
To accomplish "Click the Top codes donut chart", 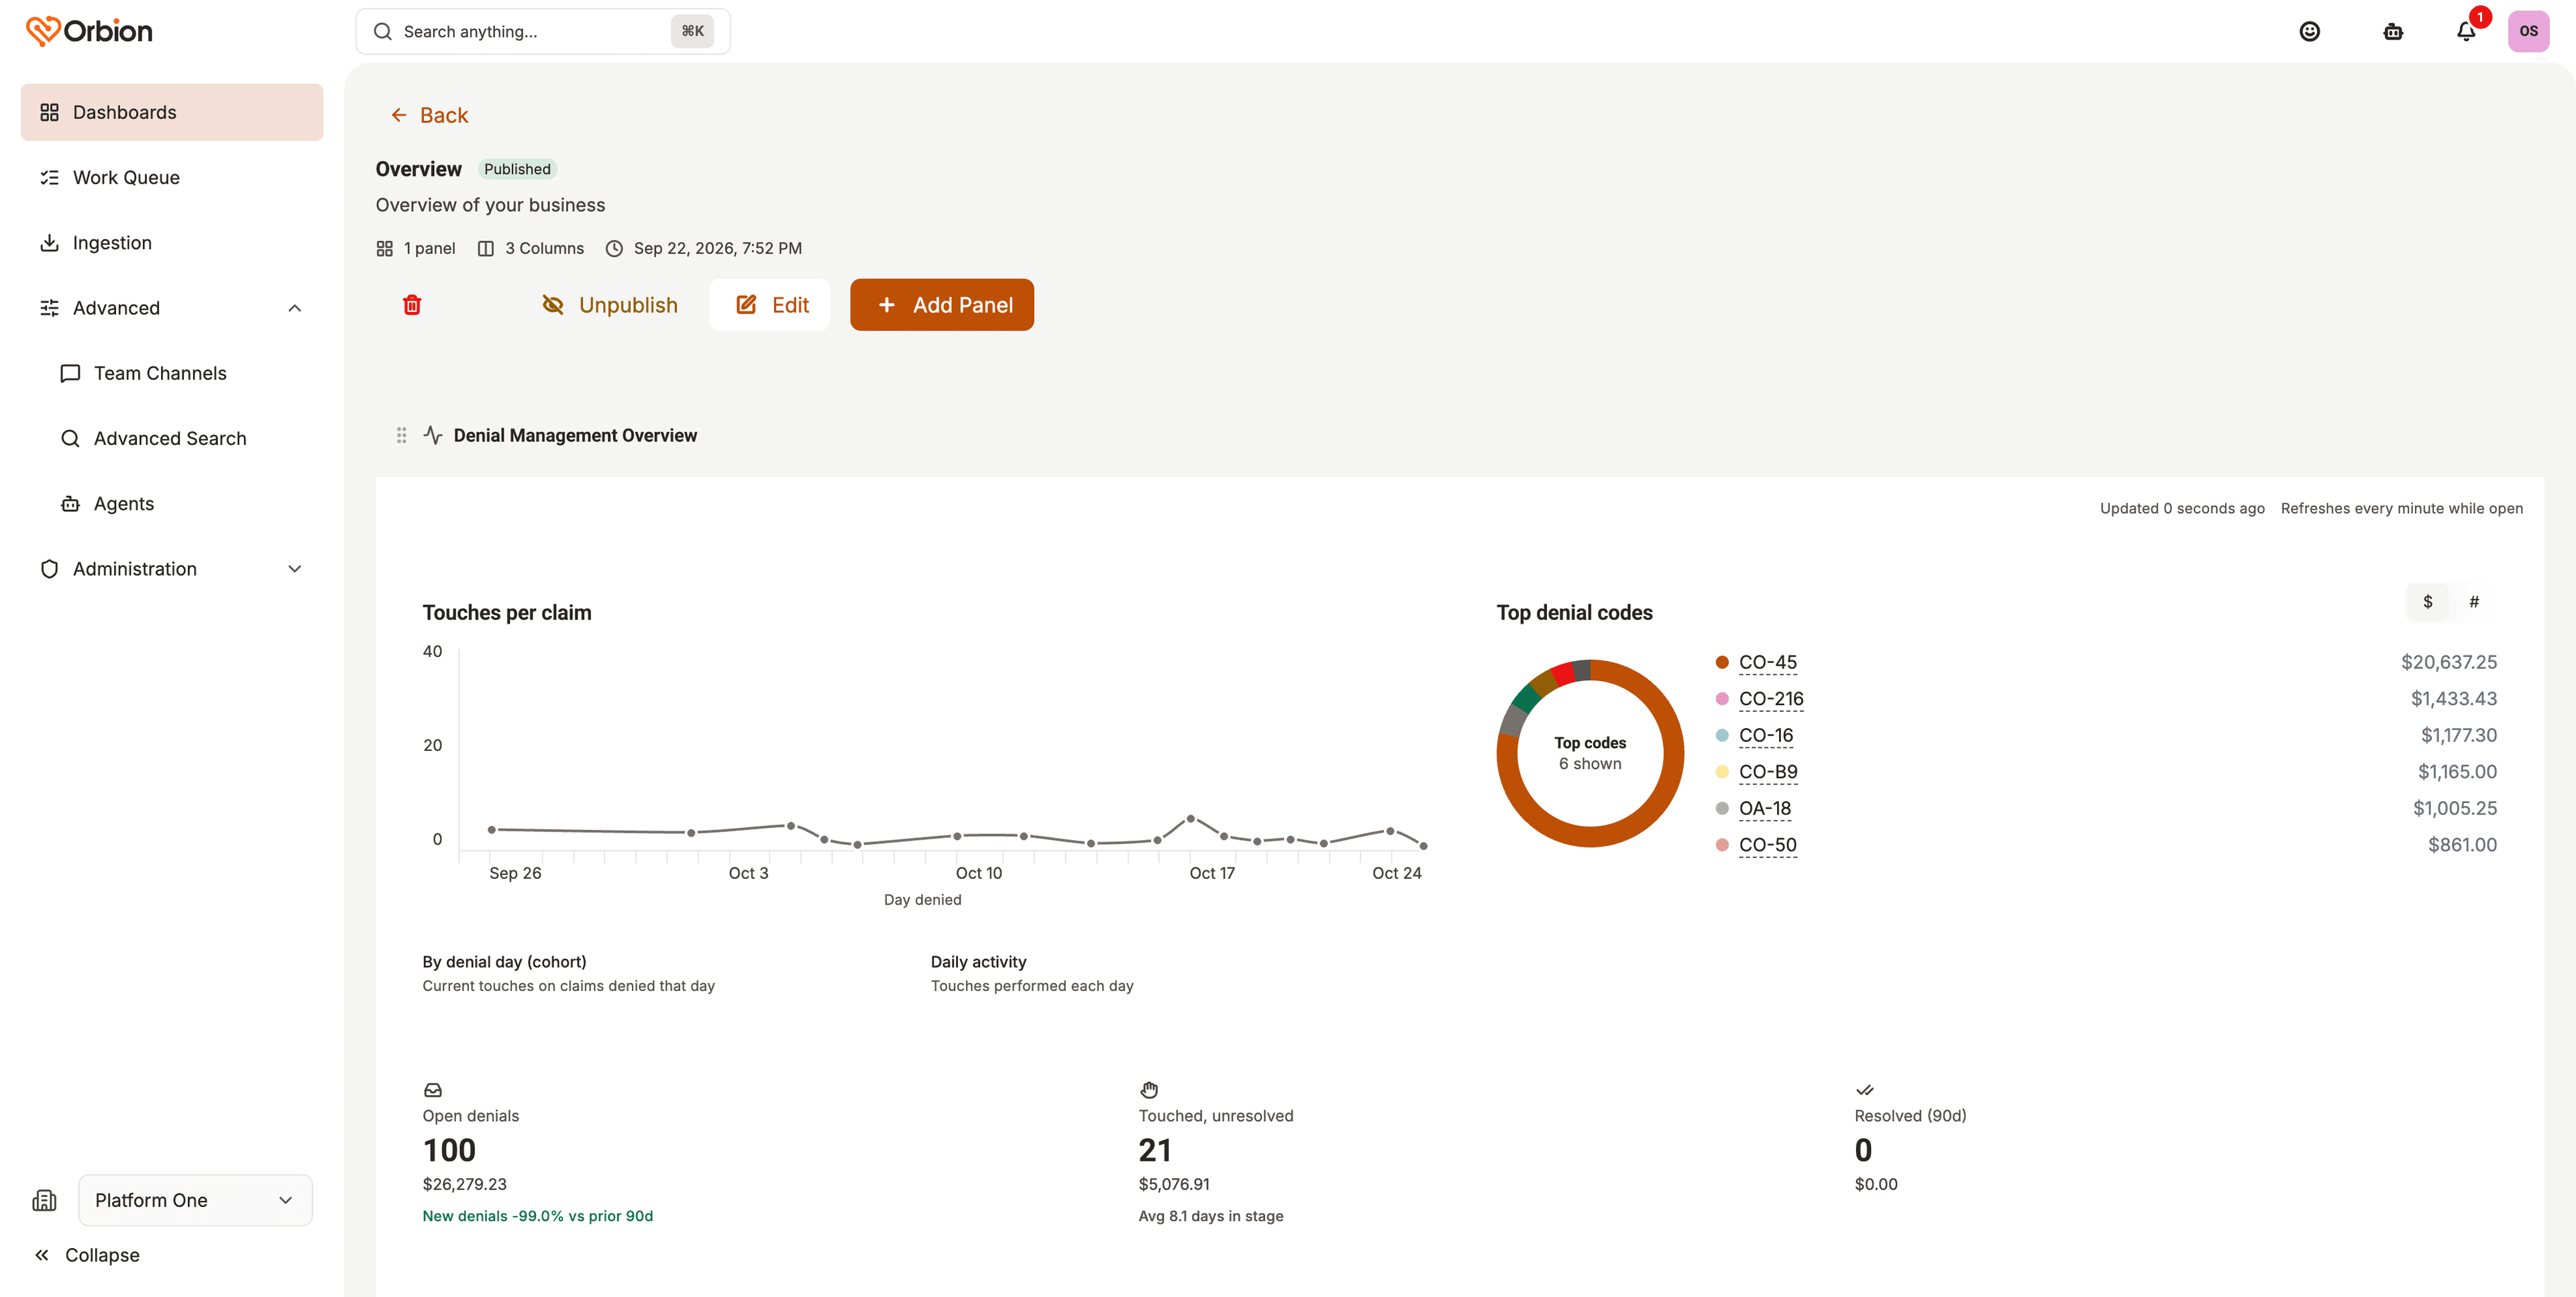I will pyautogui.click(x=1590, y=753).
